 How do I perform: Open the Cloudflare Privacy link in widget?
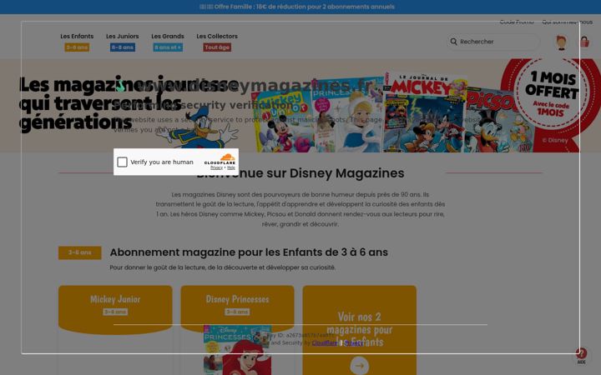216,167
